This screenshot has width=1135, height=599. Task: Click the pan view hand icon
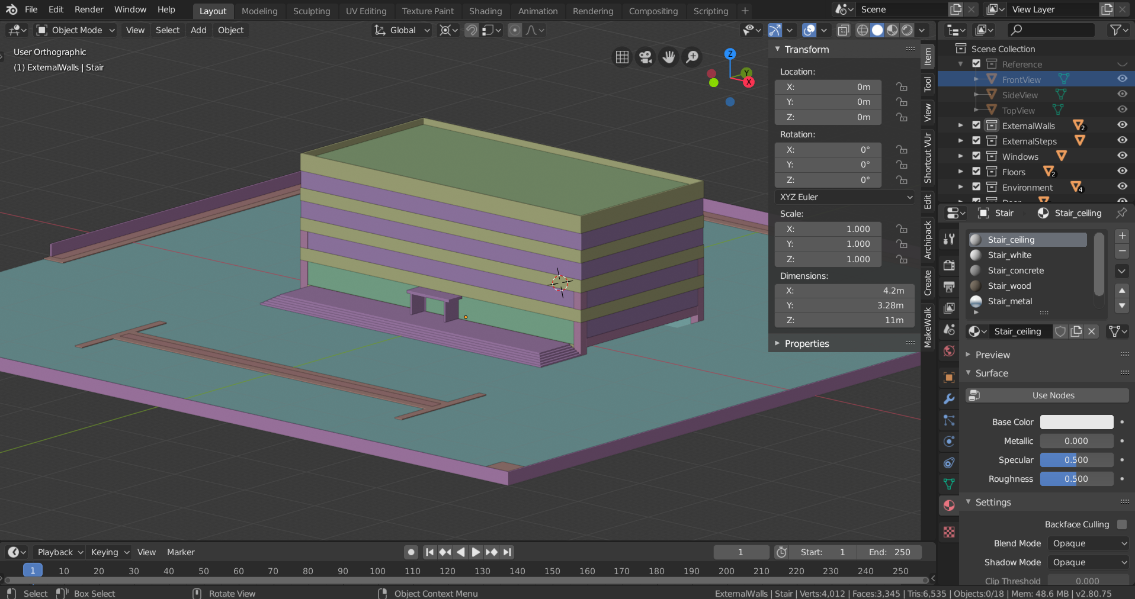coord(669,57)
